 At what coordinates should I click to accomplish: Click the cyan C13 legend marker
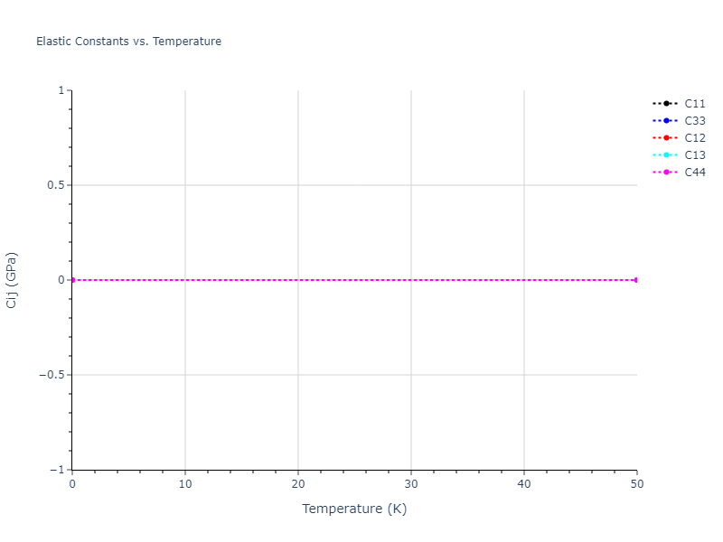pyautogui.click(x=666, y=154)
